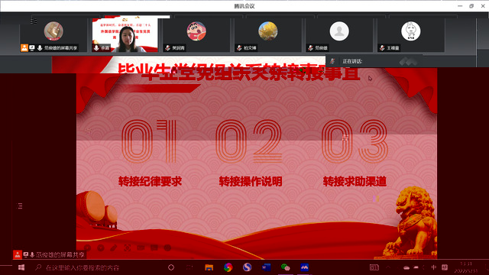This screenshot has width=489, height=275.
Task: Select the gray default person avatar
Action: tap(339, 31)
